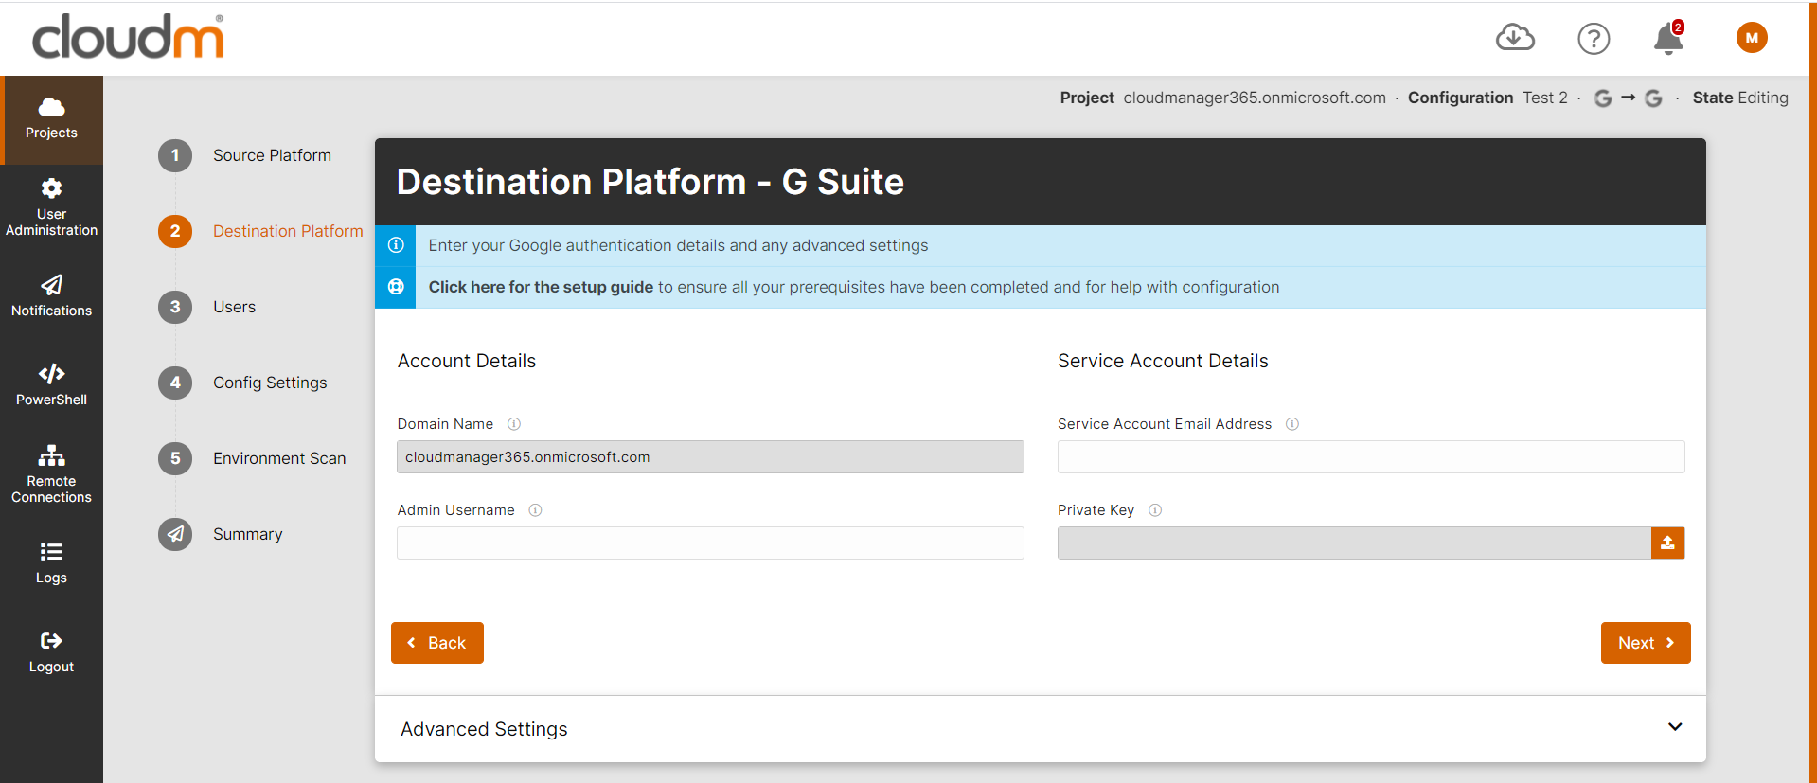Open the 'Click here for the setup guide' link

coord(541,287)
